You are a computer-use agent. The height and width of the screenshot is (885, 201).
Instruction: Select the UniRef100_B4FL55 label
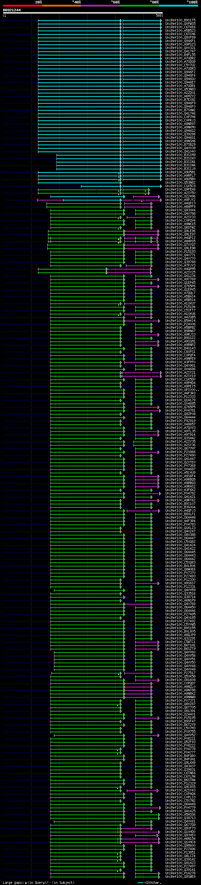click(x=180, y=55)
